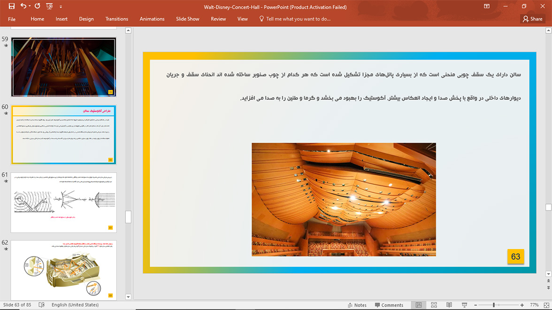
Task: Click the slide area scroll down arrow
Action: [x=548, y=274]
